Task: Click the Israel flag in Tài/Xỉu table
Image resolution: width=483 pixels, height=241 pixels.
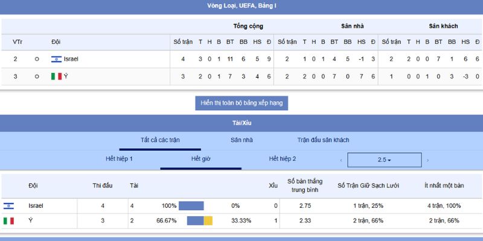Action: click(8, 206)
